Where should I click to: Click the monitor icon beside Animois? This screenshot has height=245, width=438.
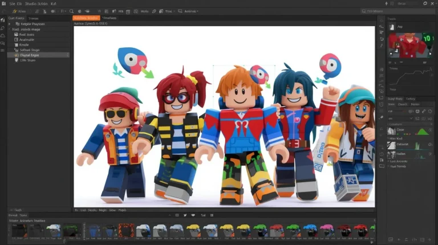point(180,11)
